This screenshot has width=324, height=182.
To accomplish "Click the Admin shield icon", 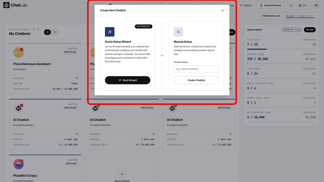I will pyautogui.click(x=241, y=5).
